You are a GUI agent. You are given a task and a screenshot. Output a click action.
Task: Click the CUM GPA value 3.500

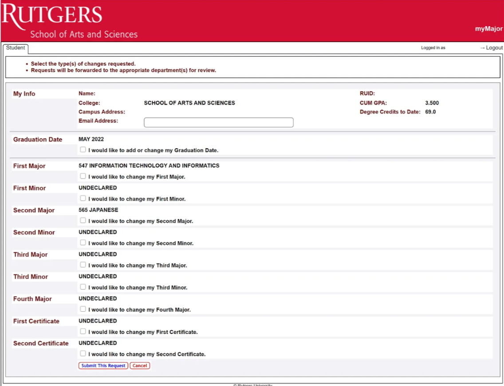coord(432,103)
